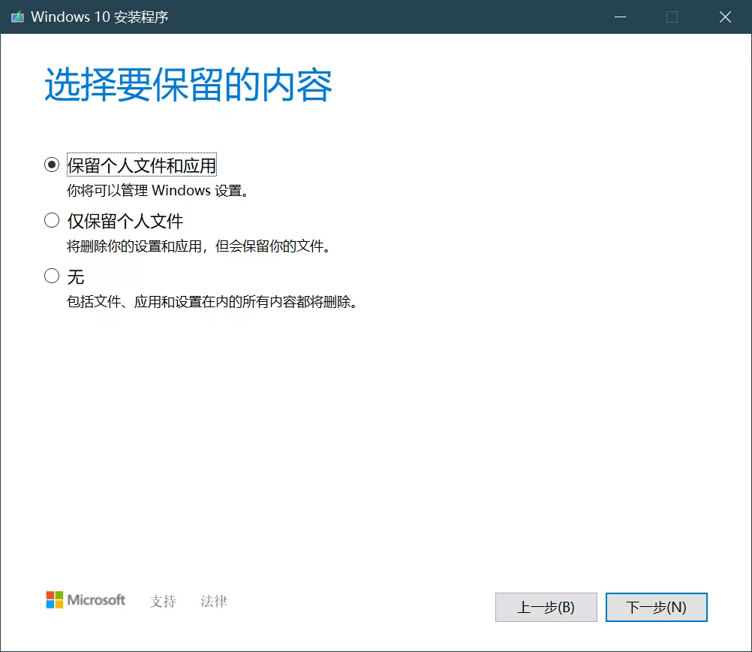Minimize the setup window

(x=620, y=17)
